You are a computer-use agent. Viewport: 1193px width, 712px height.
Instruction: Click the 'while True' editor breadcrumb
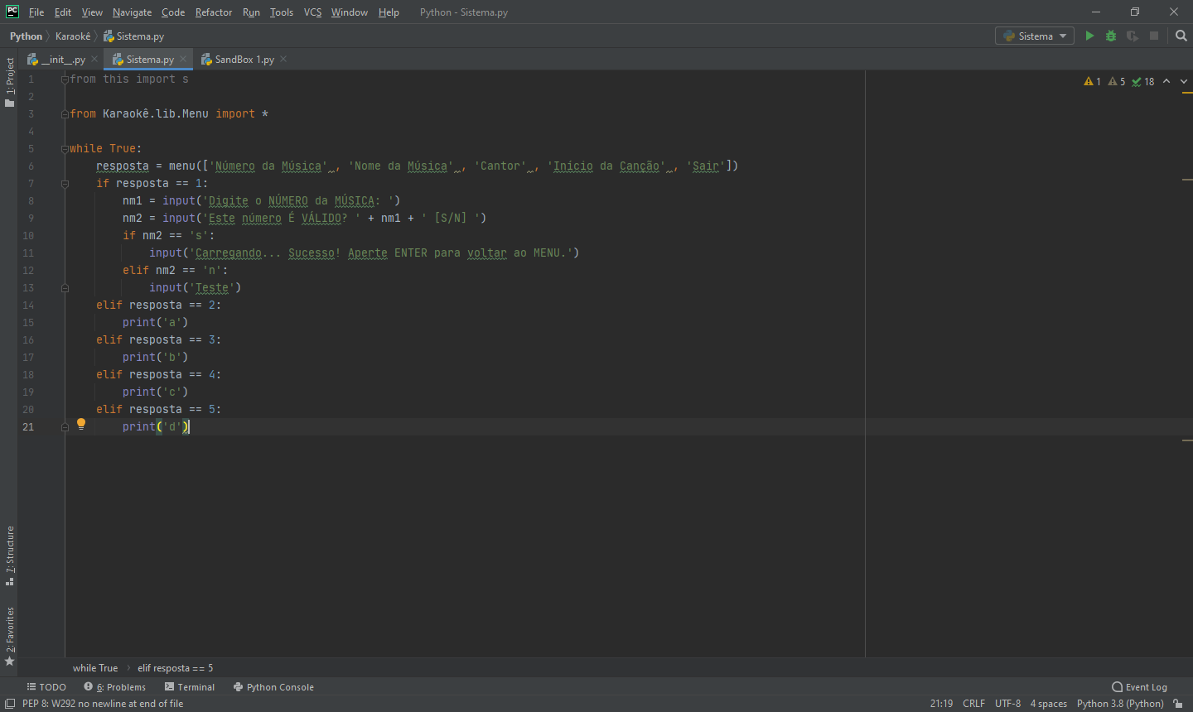[95, 668]
